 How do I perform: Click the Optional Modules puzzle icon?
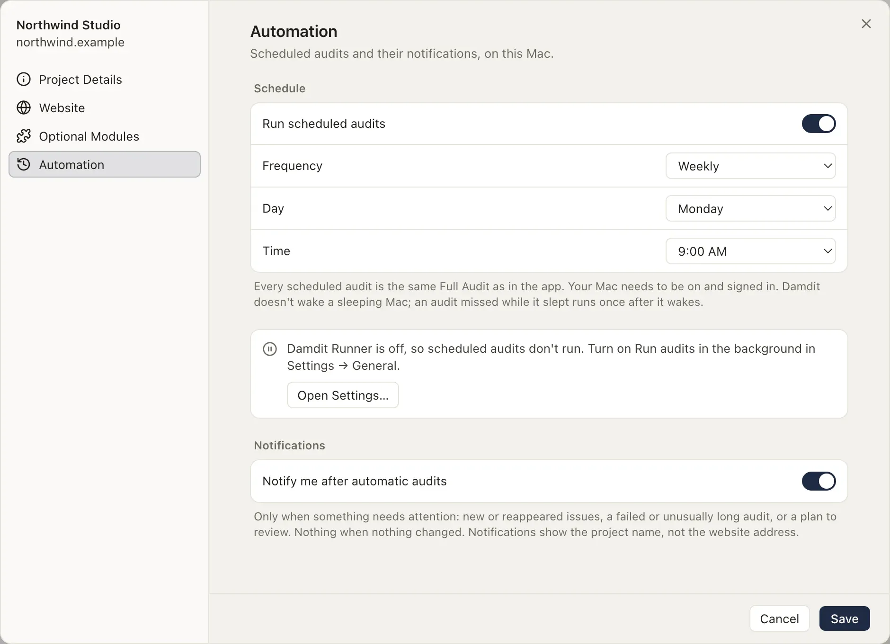(x=24, y=136)
